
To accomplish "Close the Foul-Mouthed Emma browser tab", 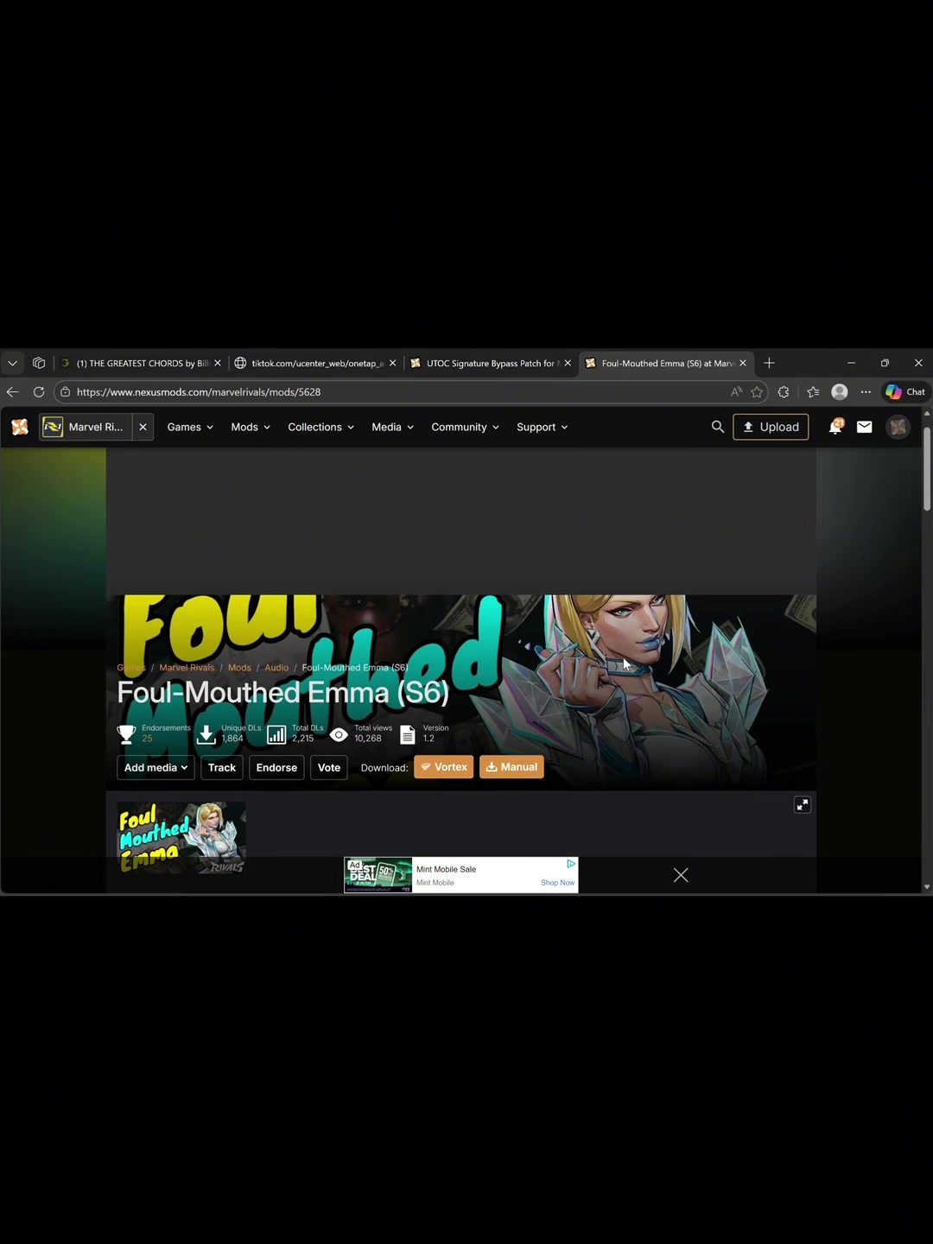I will coord(743,364).
